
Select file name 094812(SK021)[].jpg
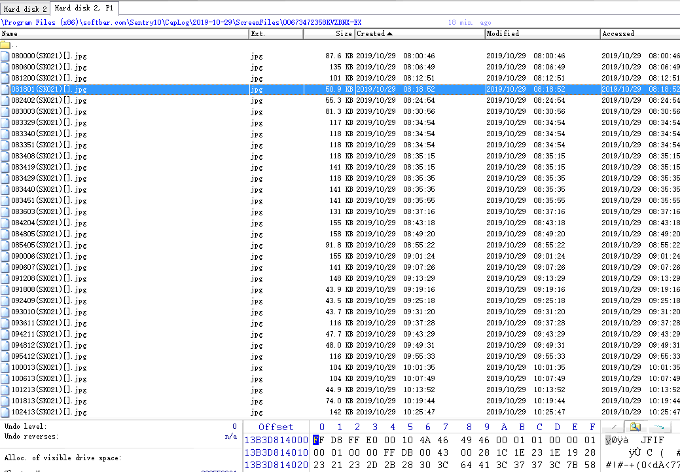49,346
